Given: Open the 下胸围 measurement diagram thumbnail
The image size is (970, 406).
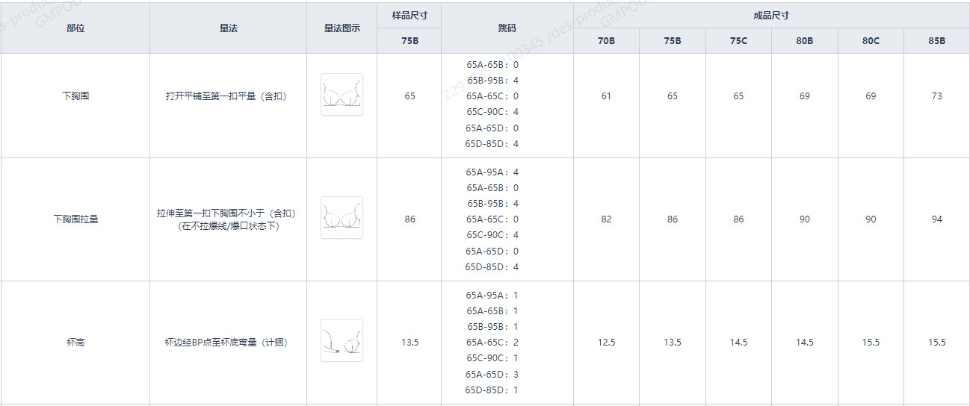Looking at the screenshot, I should 342,94.
